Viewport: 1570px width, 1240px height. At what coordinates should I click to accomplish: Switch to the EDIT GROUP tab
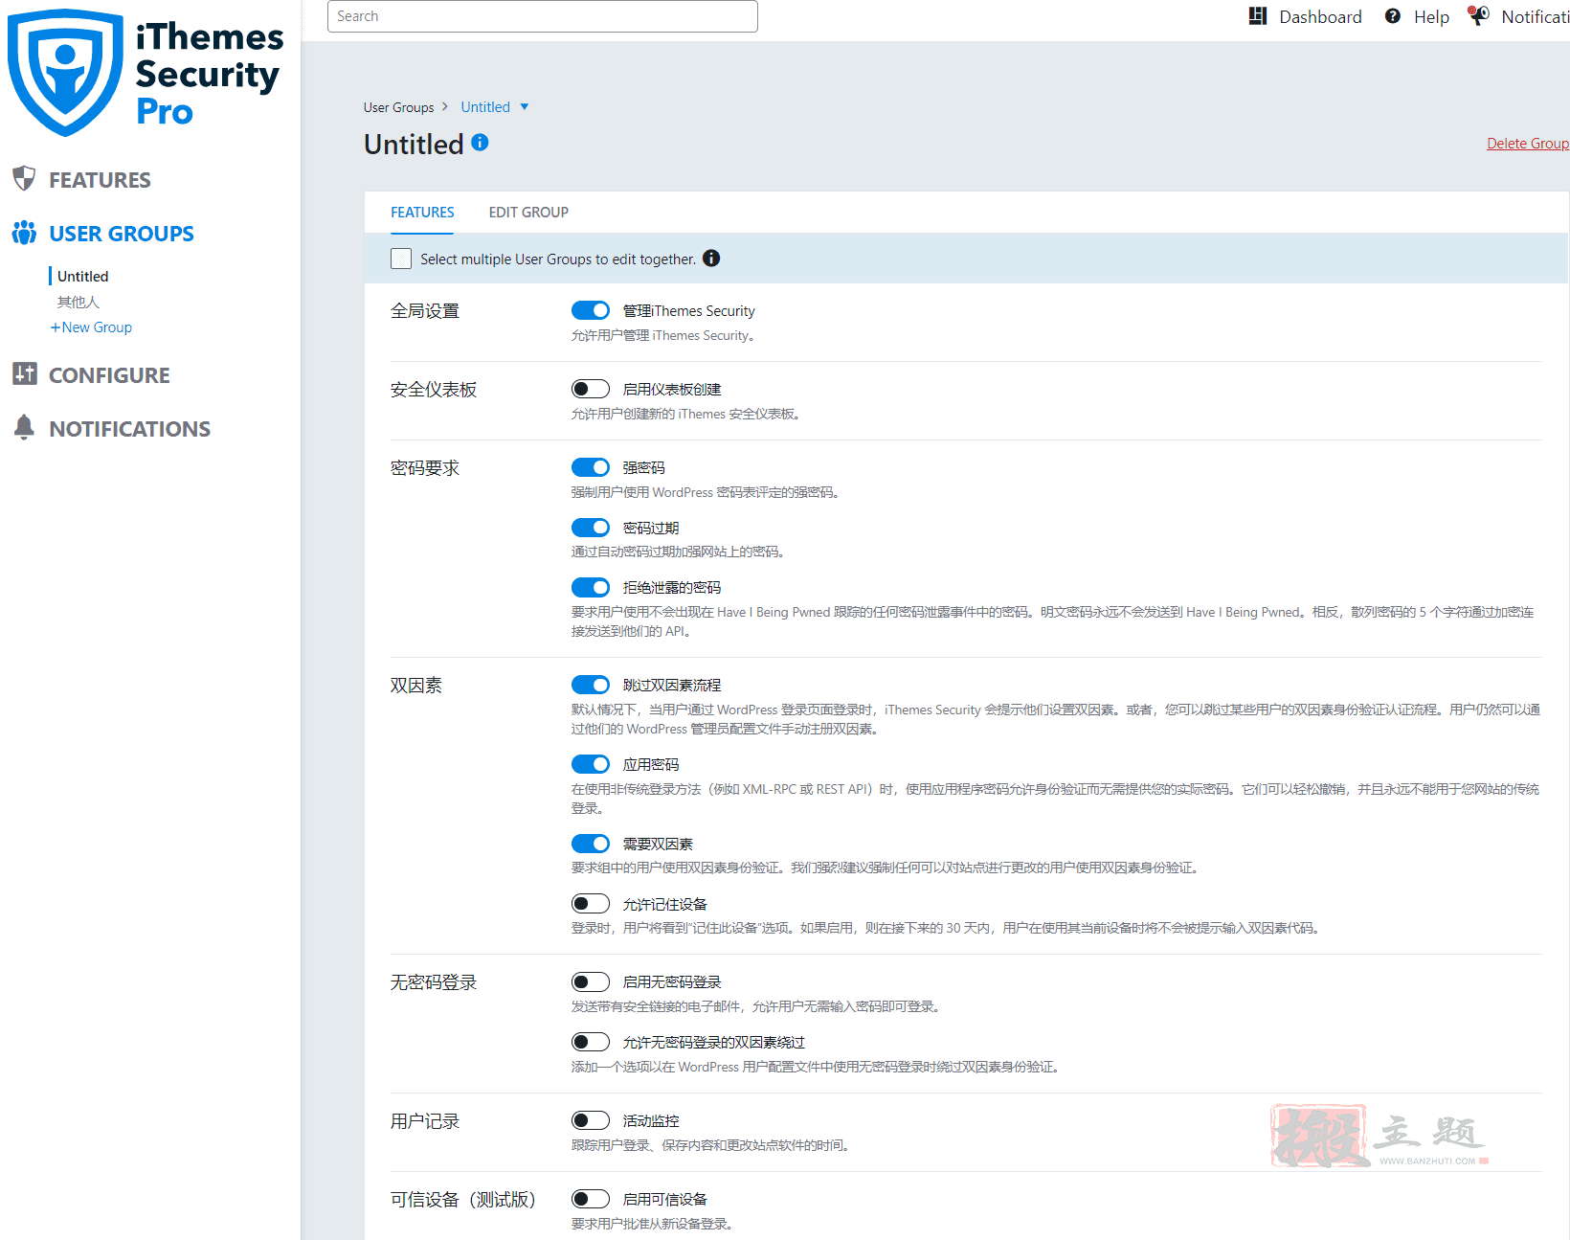(x=528, y=212)
